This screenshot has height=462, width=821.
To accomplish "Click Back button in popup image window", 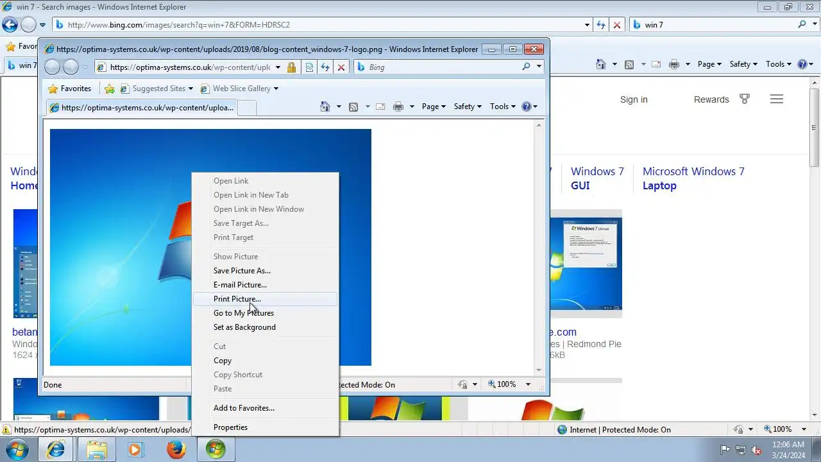I will point(53,67).
